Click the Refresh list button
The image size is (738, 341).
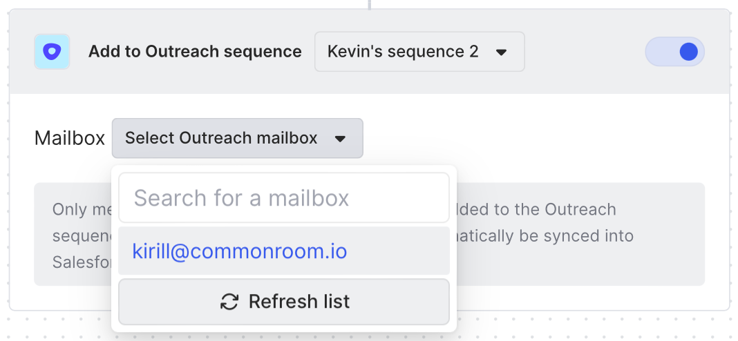pos(284,302)
